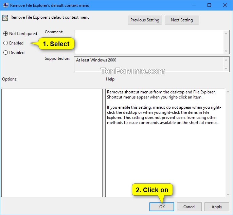Select the Enabled radio option
The height and width of the screenshot is (215, 233).
pyautogui.click(x=13, y=43)
